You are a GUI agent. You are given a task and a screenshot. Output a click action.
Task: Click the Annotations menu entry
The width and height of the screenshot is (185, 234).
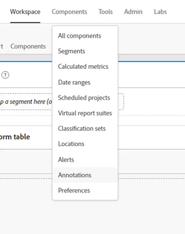(x=75, y=175)
